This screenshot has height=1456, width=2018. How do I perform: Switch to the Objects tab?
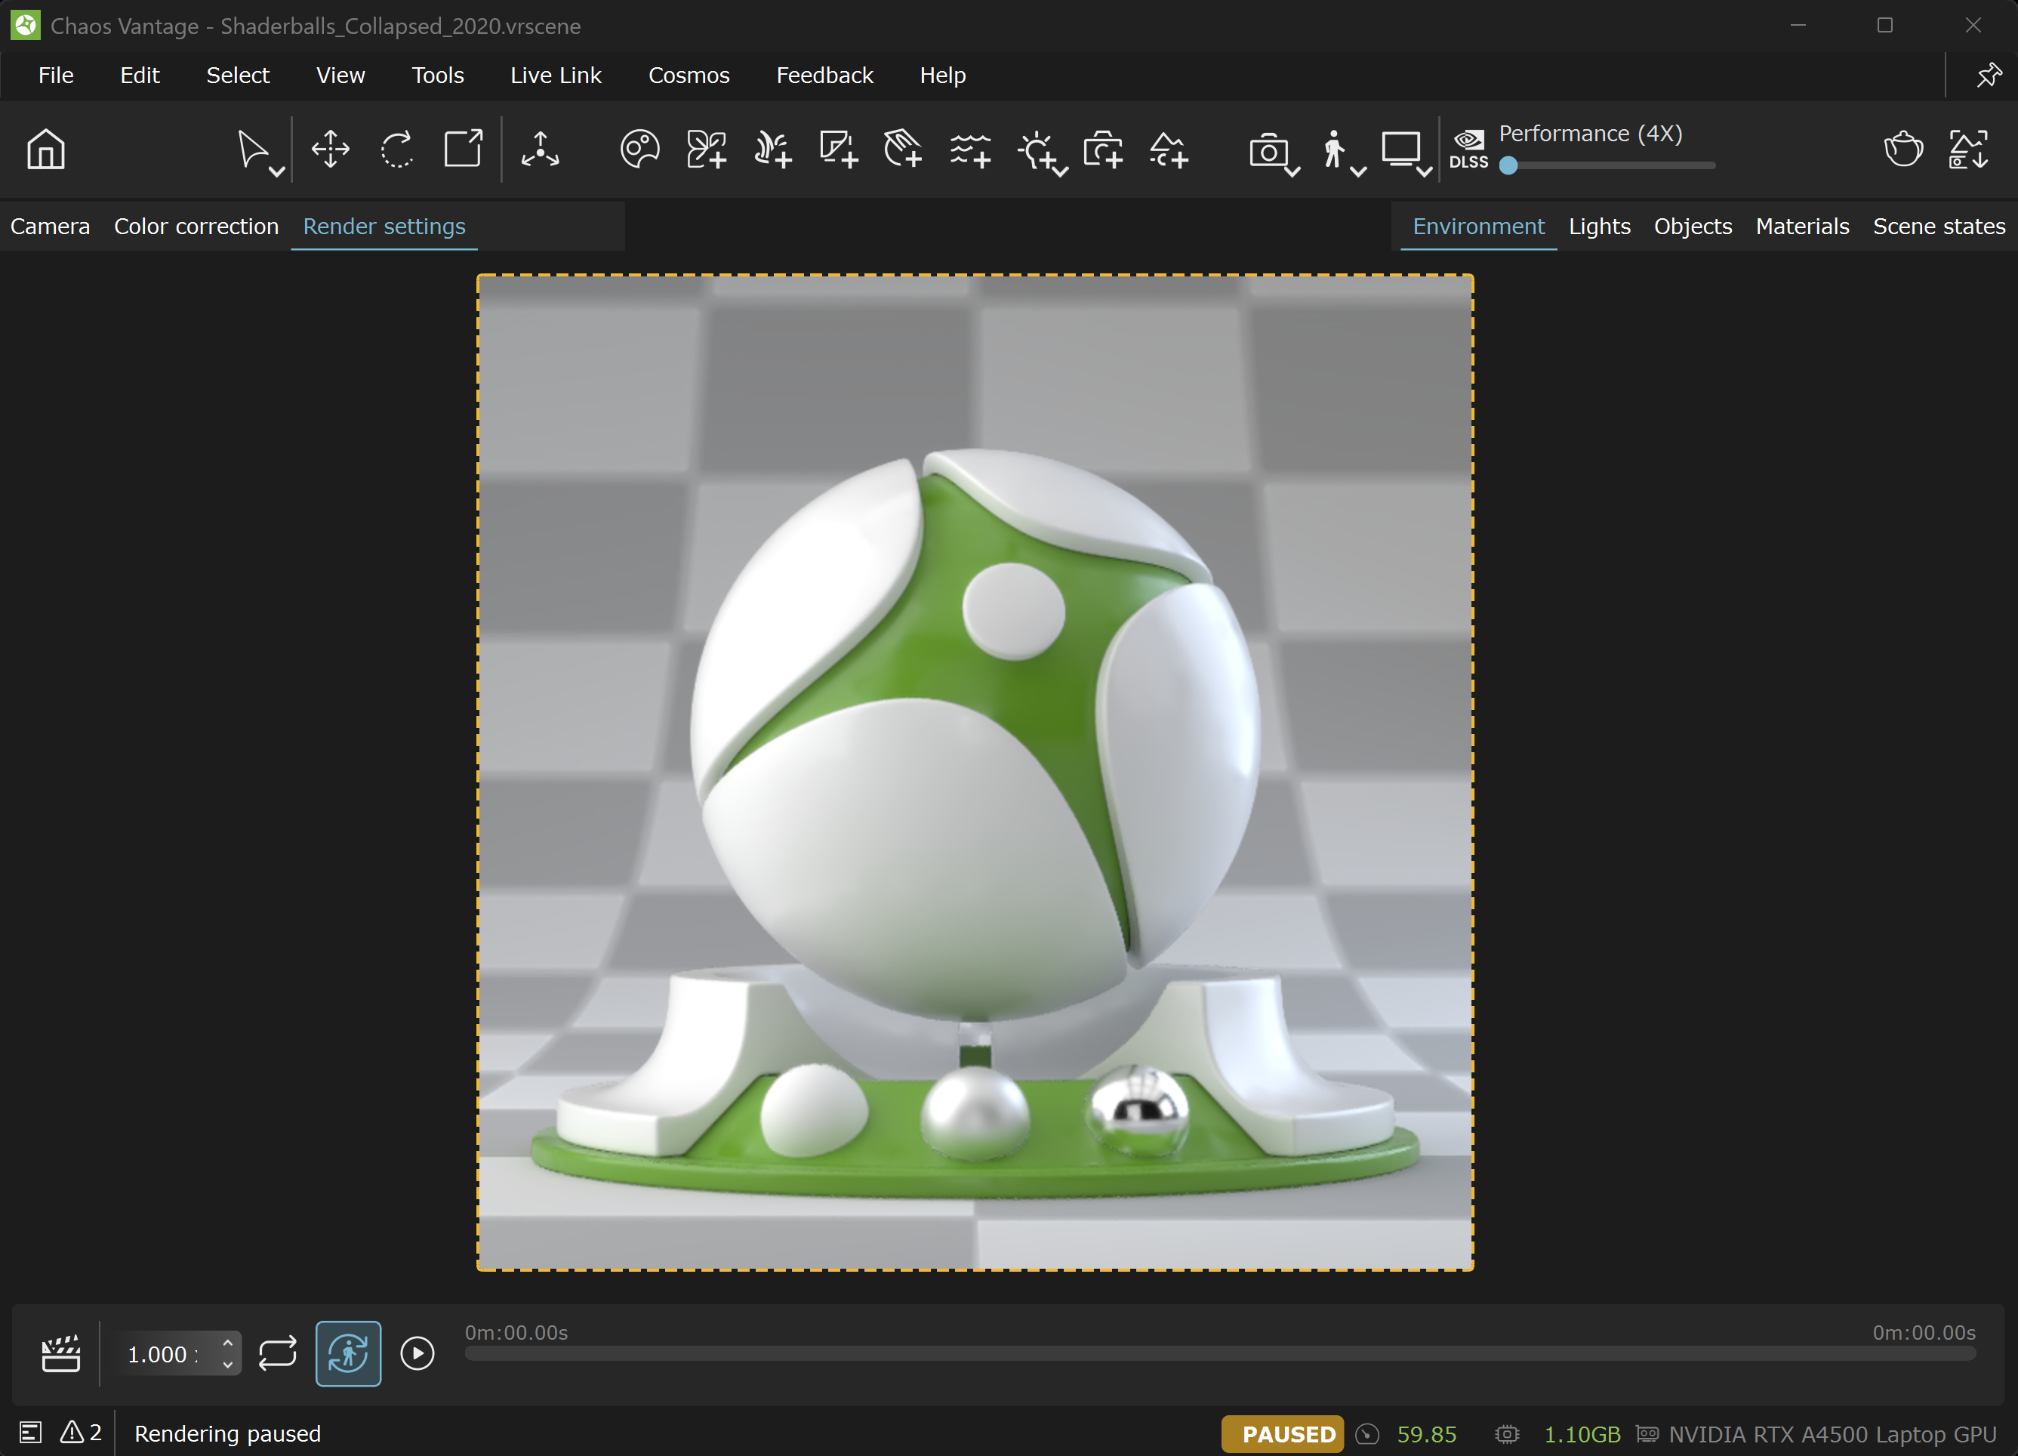[1693, 226]
